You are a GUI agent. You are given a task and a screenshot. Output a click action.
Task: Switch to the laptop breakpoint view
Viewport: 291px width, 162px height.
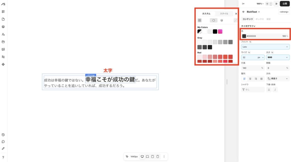tap(147, 156)
